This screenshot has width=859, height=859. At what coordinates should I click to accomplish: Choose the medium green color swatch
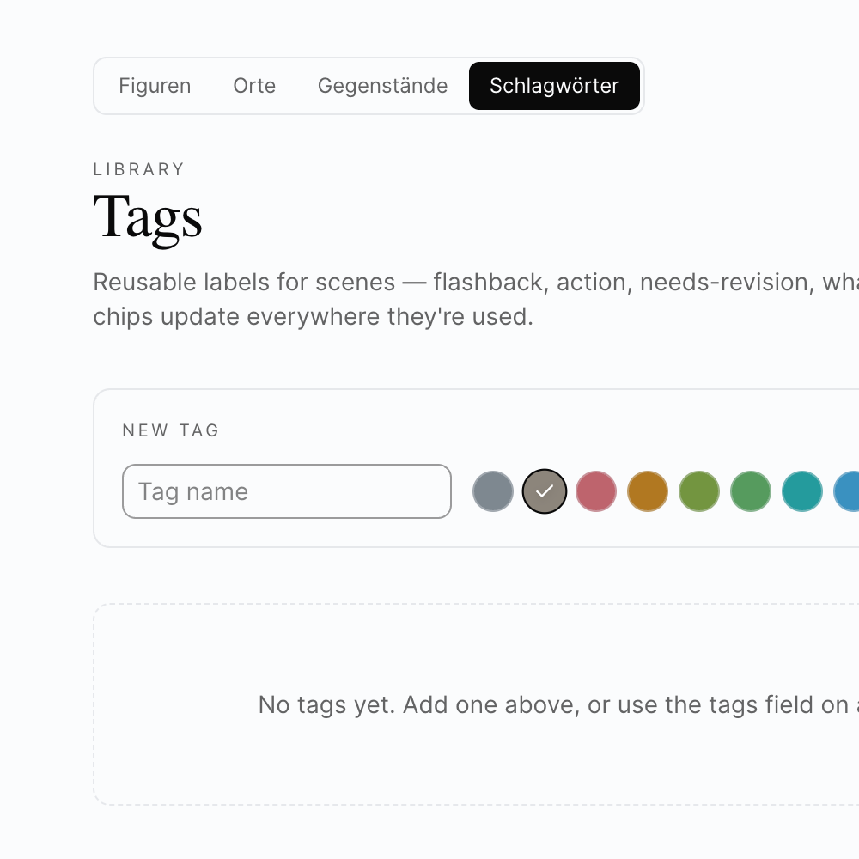(751, 491)
